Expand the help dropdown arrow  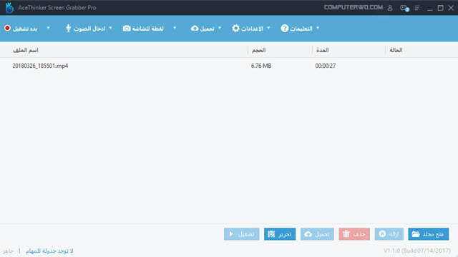(318, 28)
